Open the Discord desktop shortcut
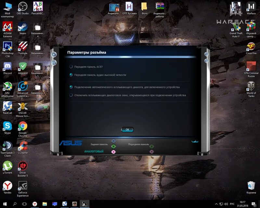This screenshot has width=260, height=208. tap(7, 68)
